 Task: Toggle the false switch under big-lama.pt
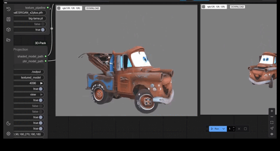[x=43, y=24]
